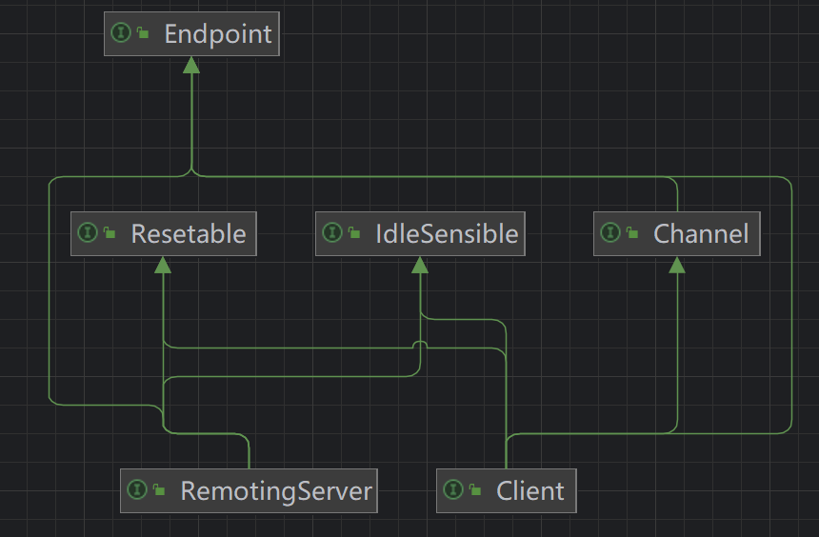Select the Channel label text
Screen dimensions: 819x537
click(701, 234)
